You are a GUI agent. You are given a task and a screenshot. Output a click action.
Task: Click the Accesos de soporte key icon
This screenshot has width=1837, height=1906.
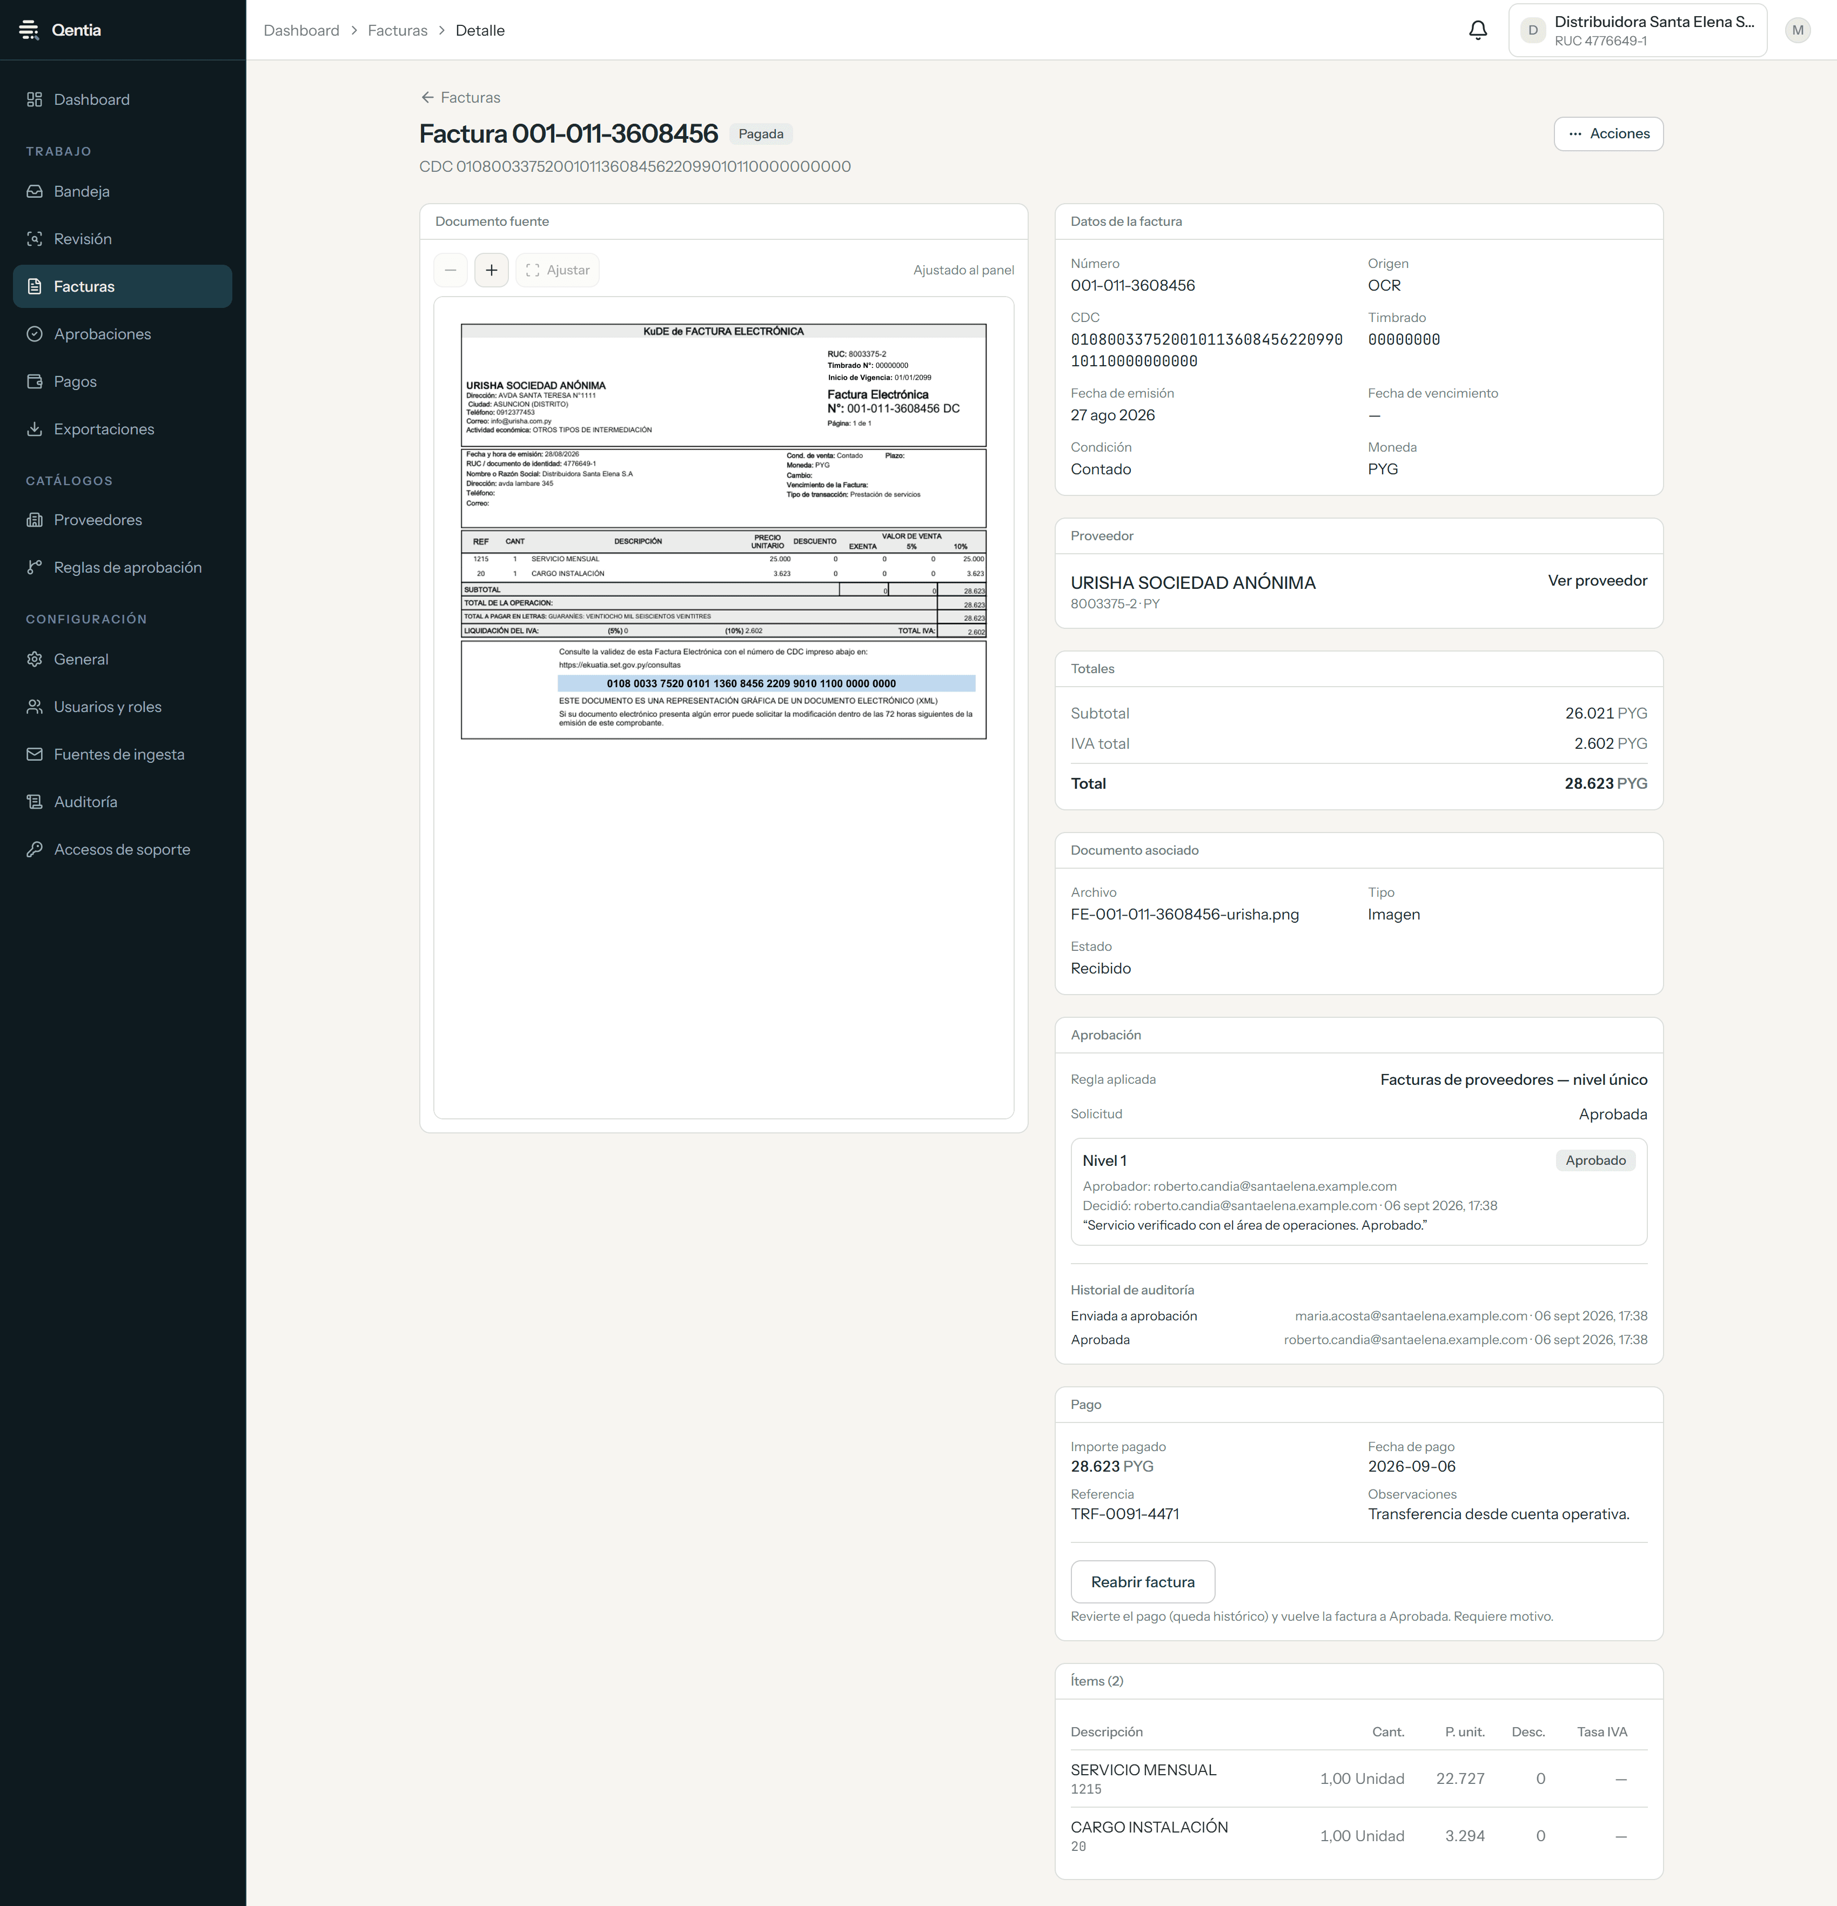(35, 849)
